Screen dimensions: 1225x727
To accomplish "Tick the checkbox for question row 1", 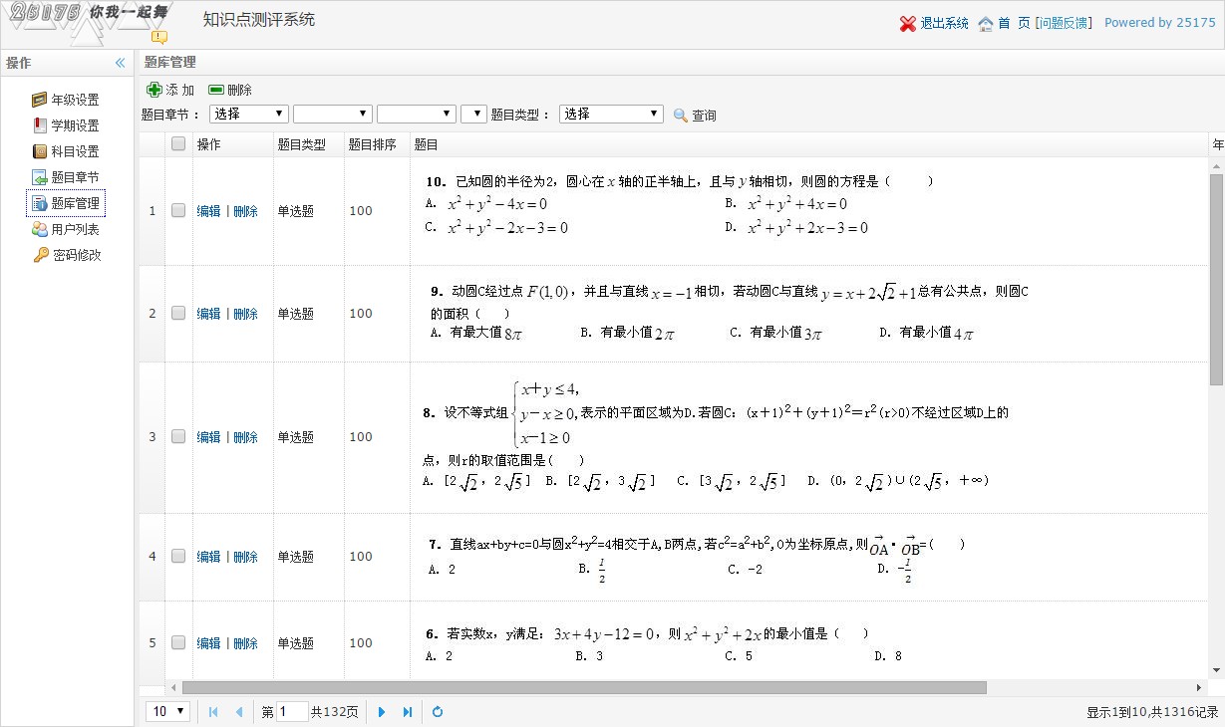I will [x=178, y=210].
